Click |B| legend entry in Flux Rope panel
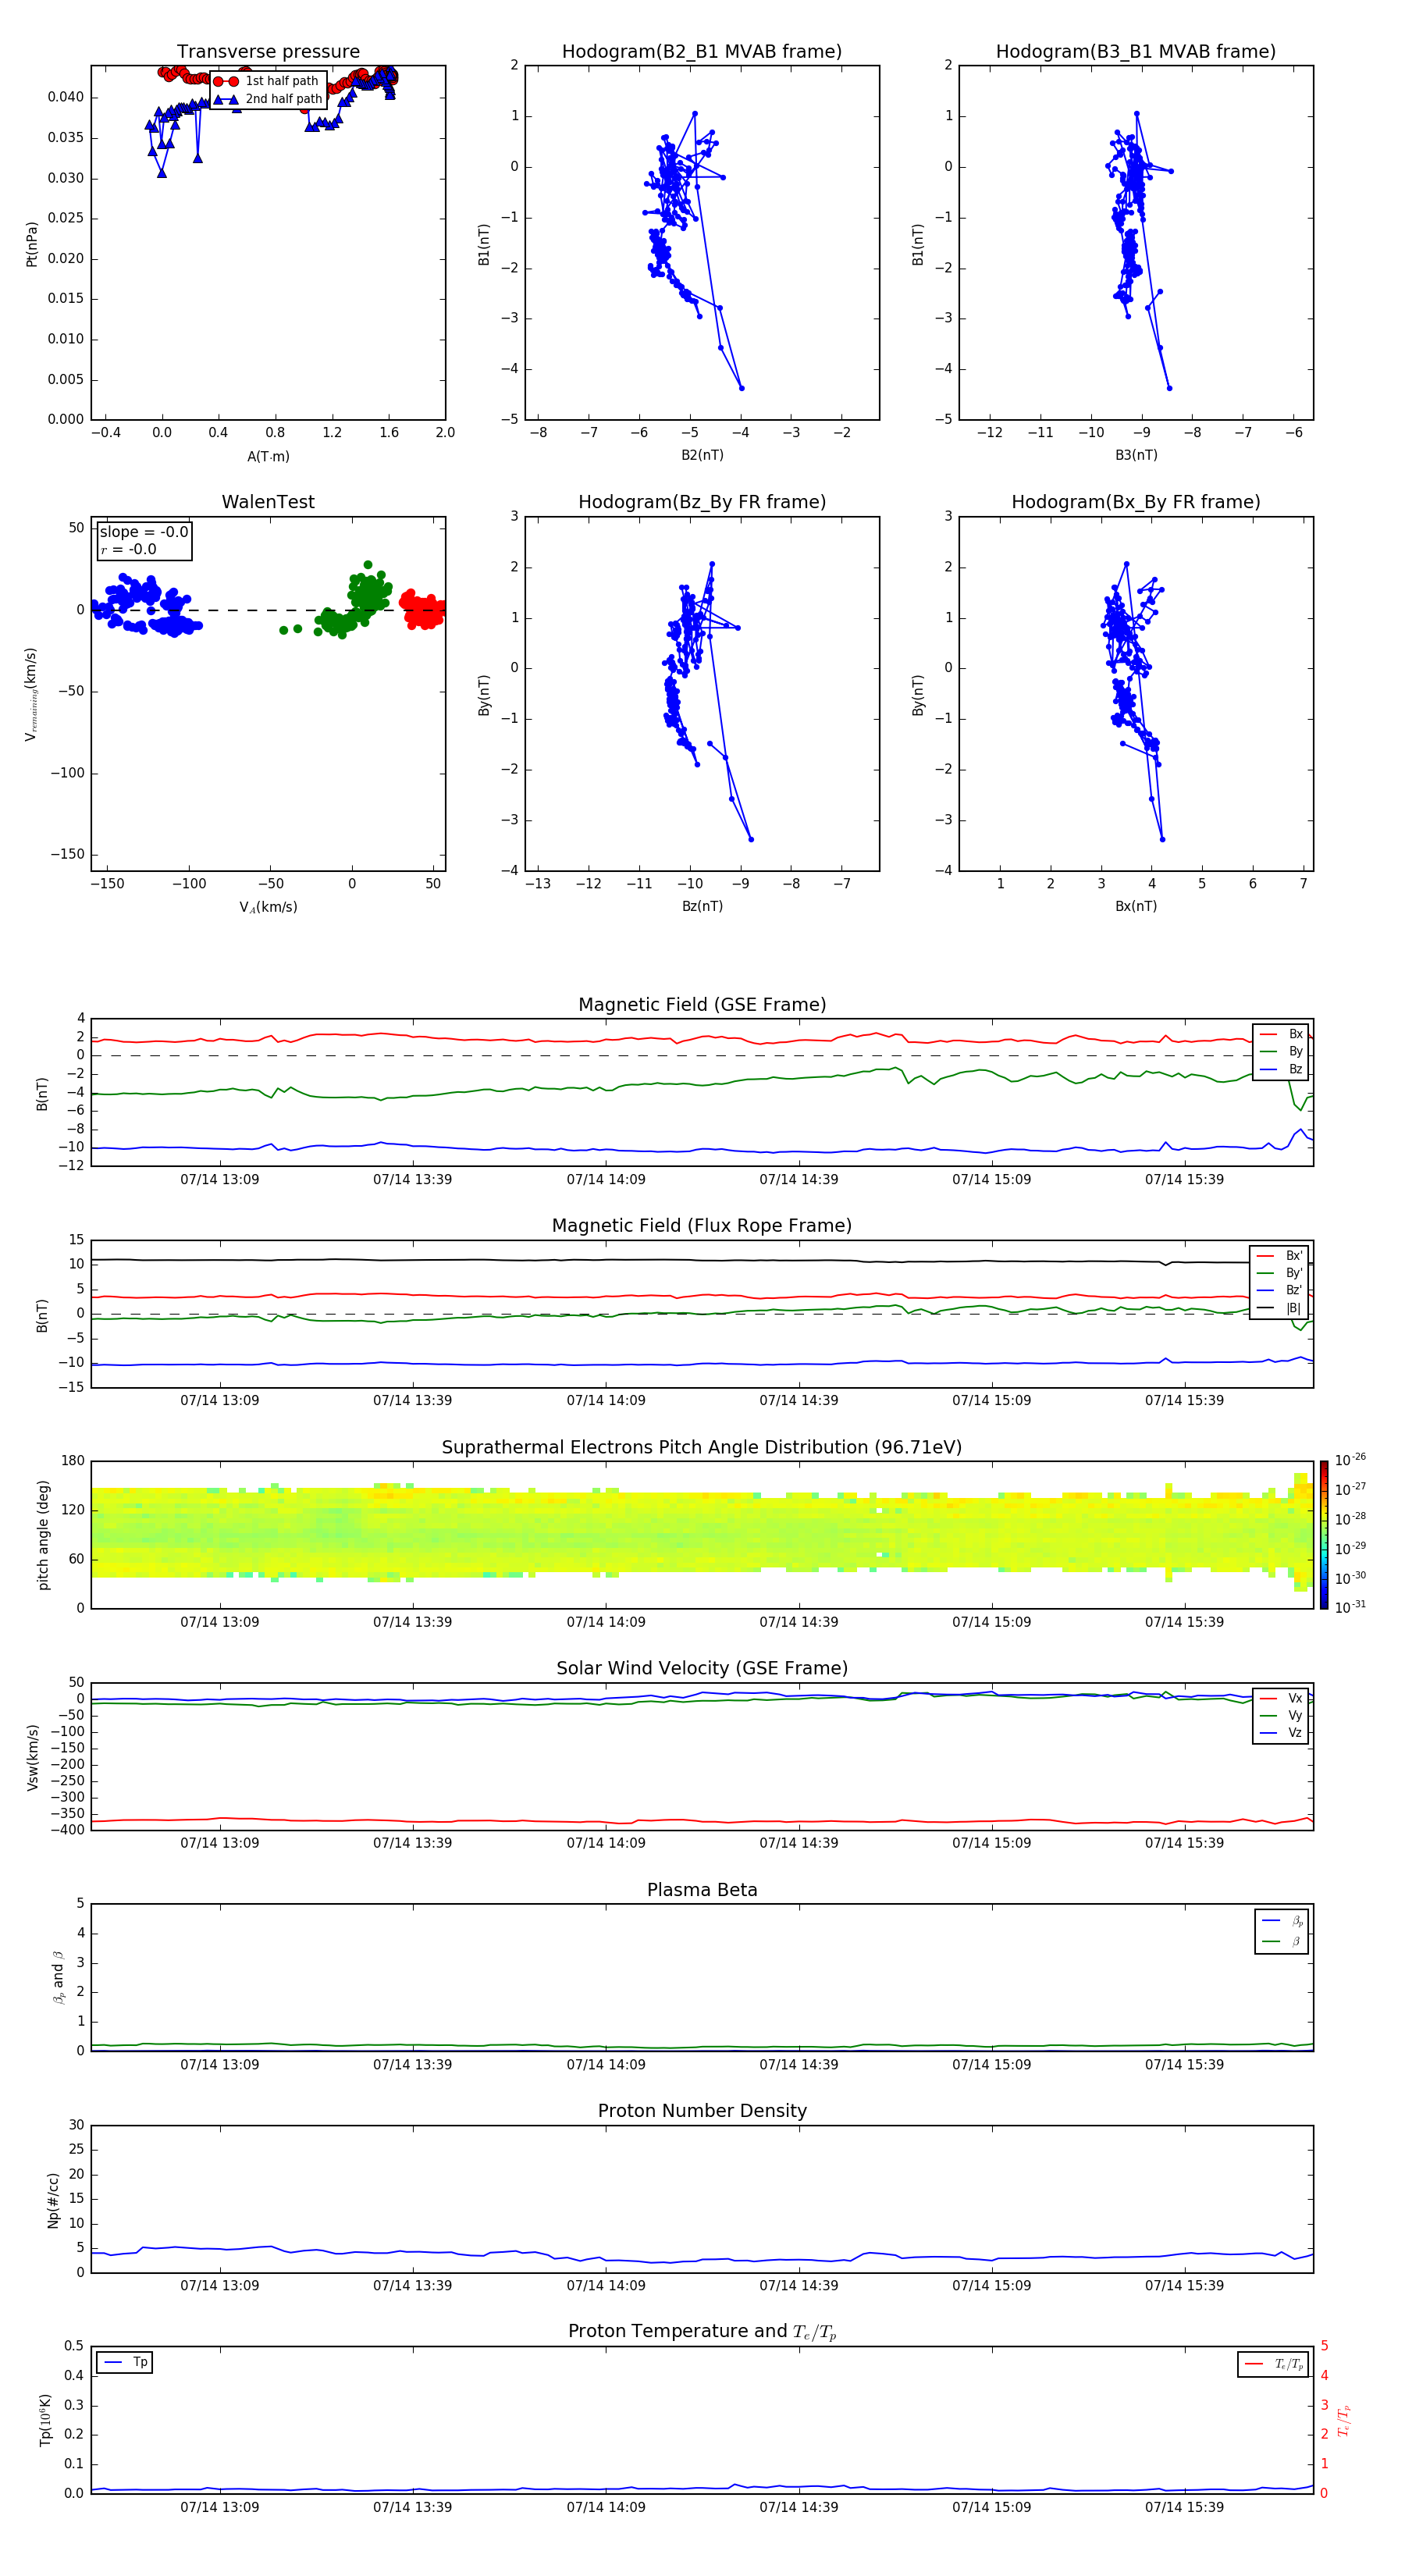 point(1279,1308)
